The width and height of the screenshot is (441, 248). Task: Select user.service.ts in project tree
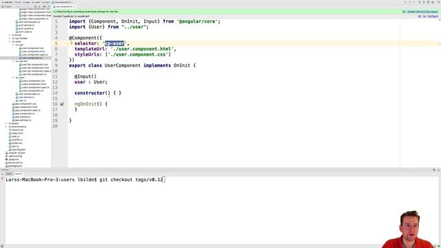[25, 97]
